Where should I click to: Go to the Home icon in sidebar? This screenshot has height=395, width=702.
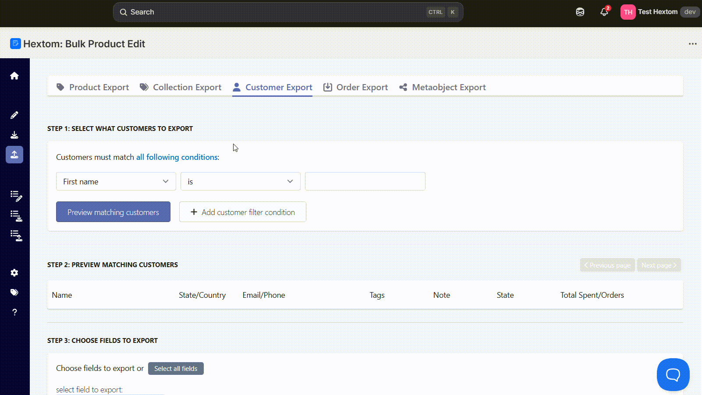pos(14,76)
